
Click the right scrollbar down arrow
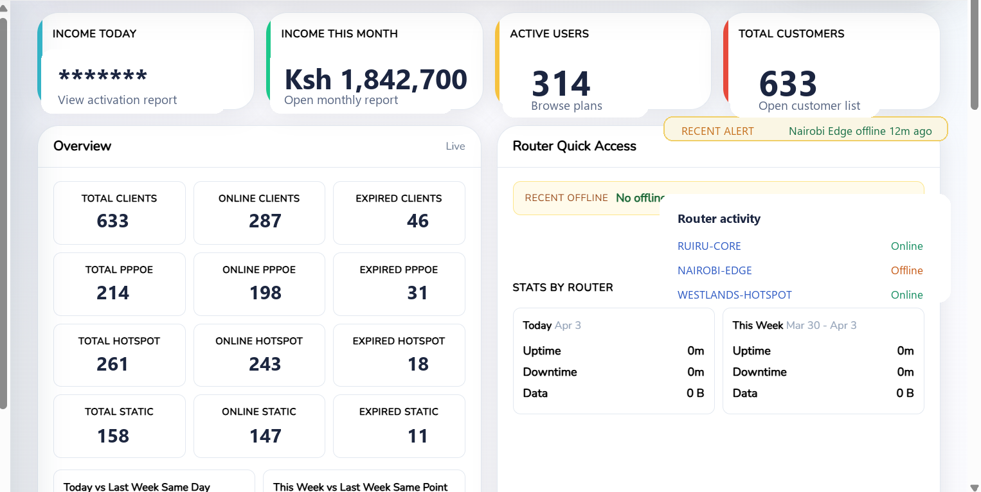click(975, 488)
